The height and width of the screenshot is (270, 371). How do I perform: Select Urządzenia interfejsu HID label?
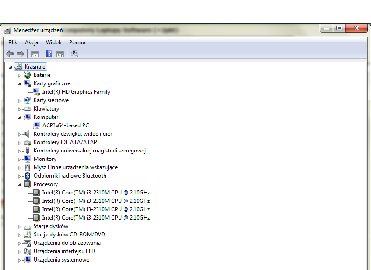pyautogui.click(x=64, y=251)
